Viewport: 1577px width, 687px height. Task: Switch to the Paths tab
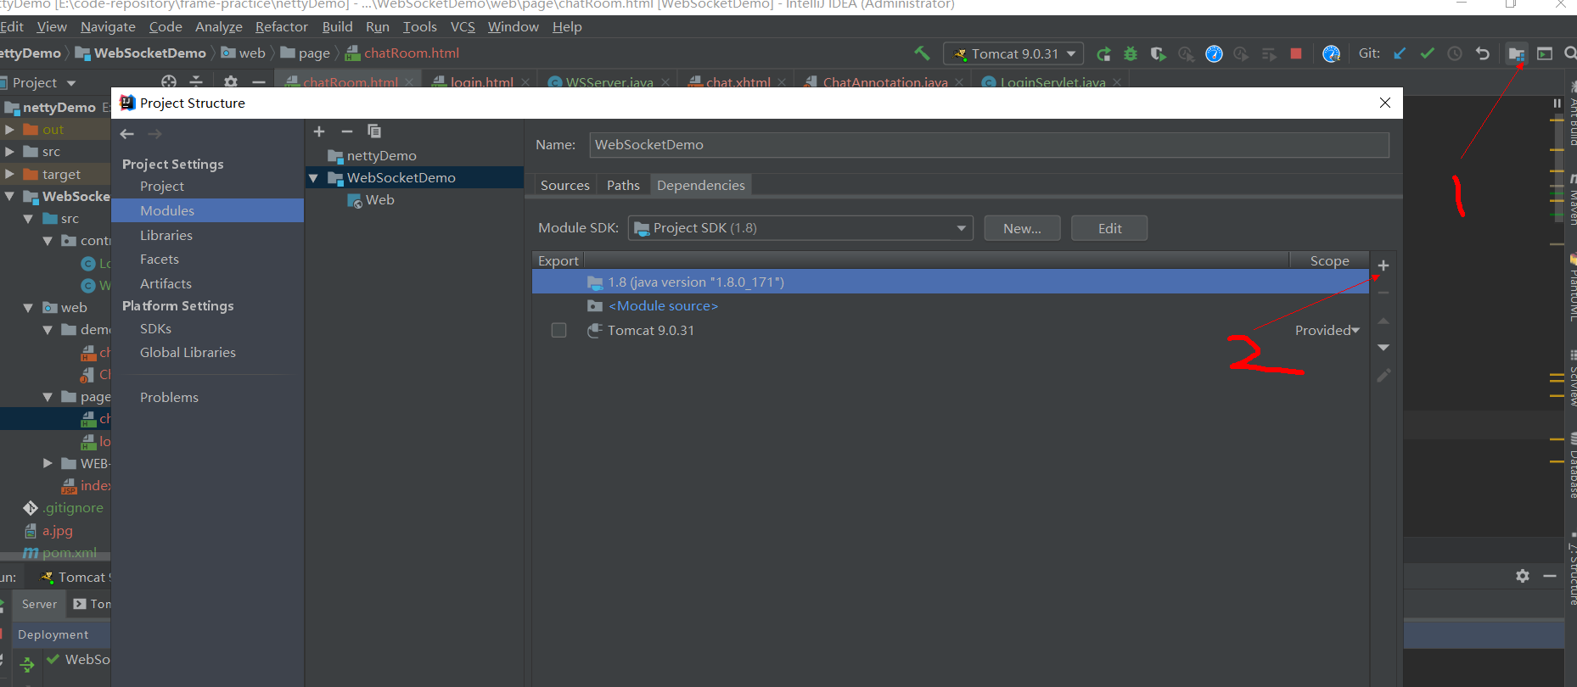(623, 186)
